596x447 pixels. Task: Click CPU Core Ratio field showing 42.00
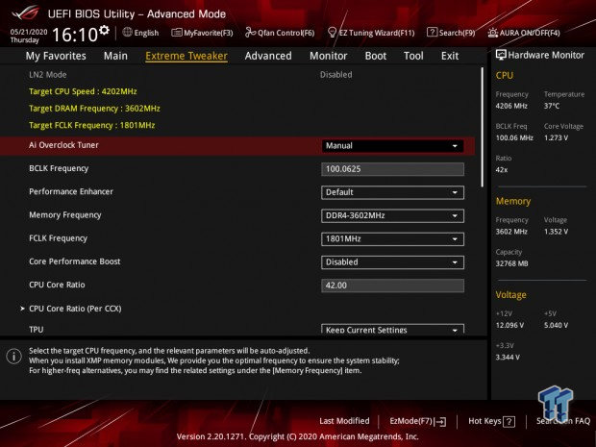coord(392,286)
